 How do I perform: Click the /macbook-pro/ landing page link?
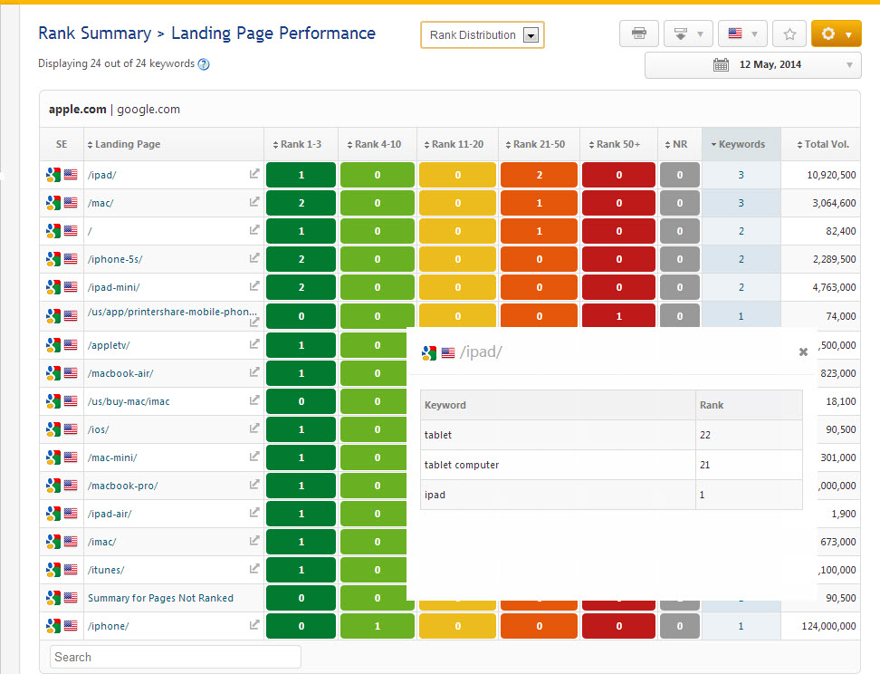pos(123,486)
